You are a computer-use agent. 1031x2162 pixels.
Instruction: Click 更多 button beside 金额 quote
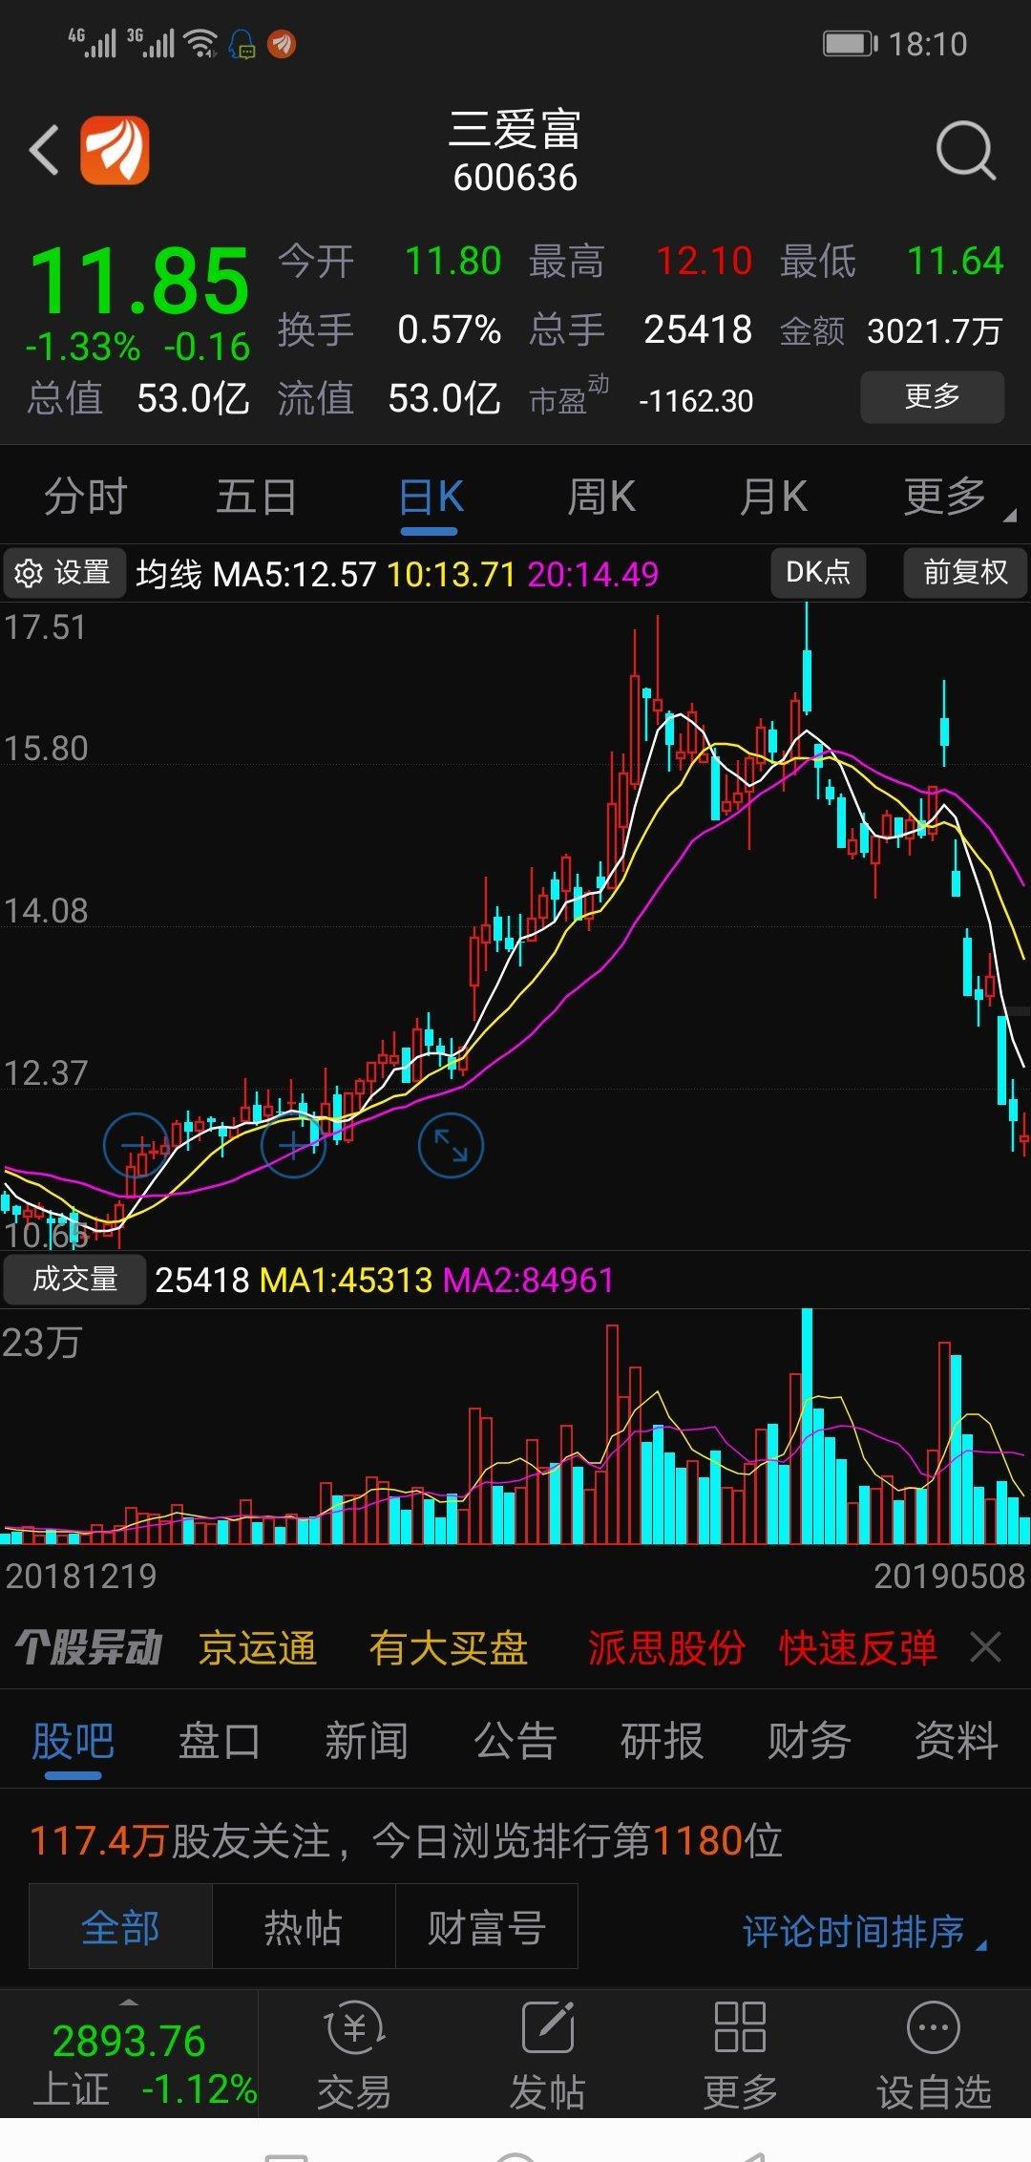pos(932,396)
